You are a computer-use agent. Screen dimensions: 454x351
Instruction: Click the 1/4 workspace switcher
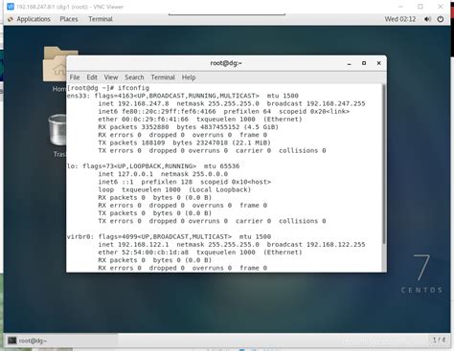pyautogui.click(x=439, y=340)
